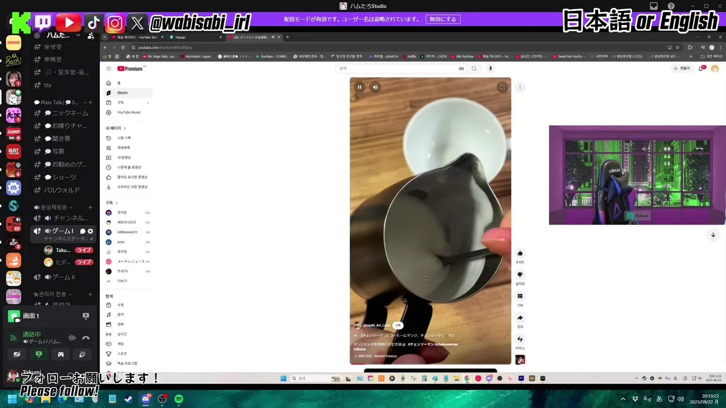Start an activity with the Discord controller icon

[61, 354]
